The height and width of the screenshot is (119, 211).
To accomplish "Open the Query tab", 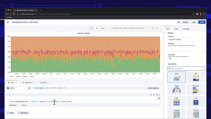I will click(13, 82).
